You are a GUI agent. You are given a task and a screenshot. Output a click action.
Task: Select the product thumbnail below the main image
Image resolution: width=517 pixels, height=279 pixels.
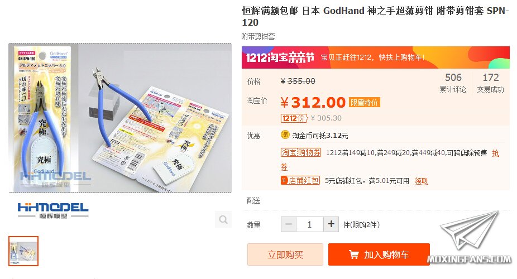click(x=23, y=251)
